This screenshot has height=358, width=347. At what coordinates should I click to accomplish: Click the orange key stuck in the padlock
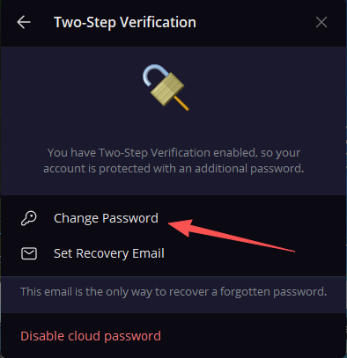(x=181, y=103)
